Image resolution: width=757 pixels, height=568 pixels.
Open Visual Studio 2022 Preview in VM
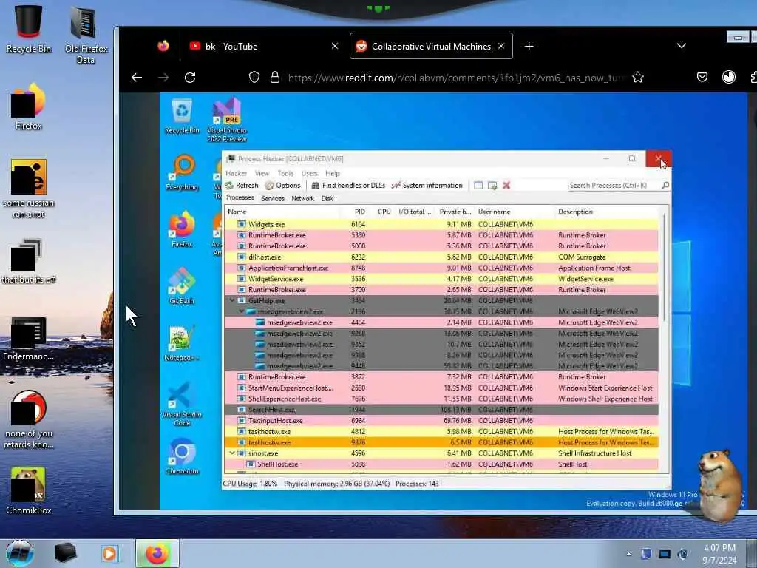point(227,120)
